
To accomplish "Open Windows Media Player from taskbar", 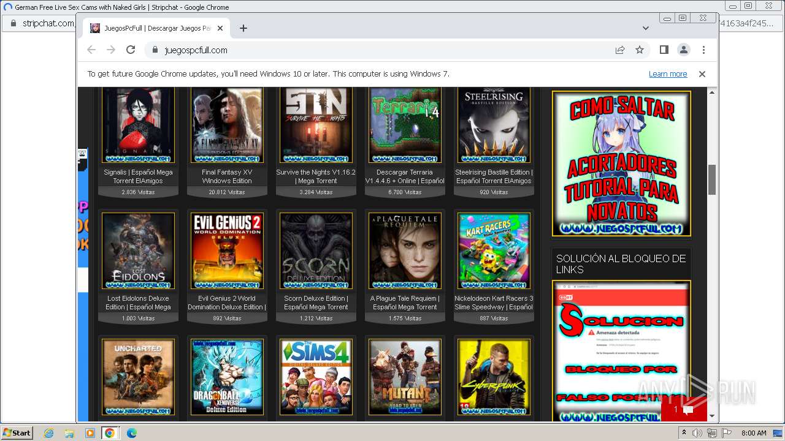I will pyautogui.click(x=90, y=433).
